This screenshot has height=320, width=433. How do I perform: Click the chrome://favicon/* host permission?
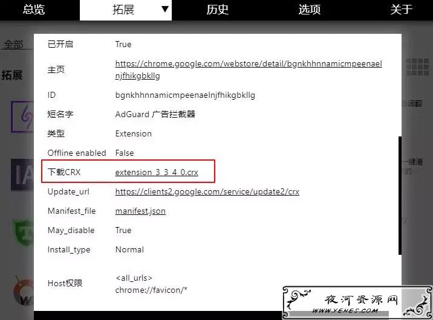151,290
